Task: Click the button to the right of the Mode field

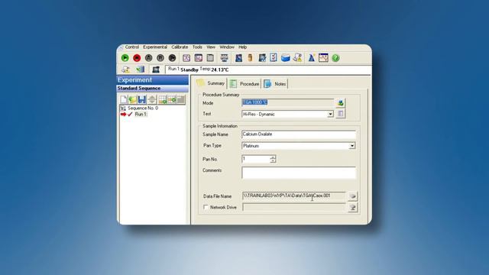Action: pos(340,103)
